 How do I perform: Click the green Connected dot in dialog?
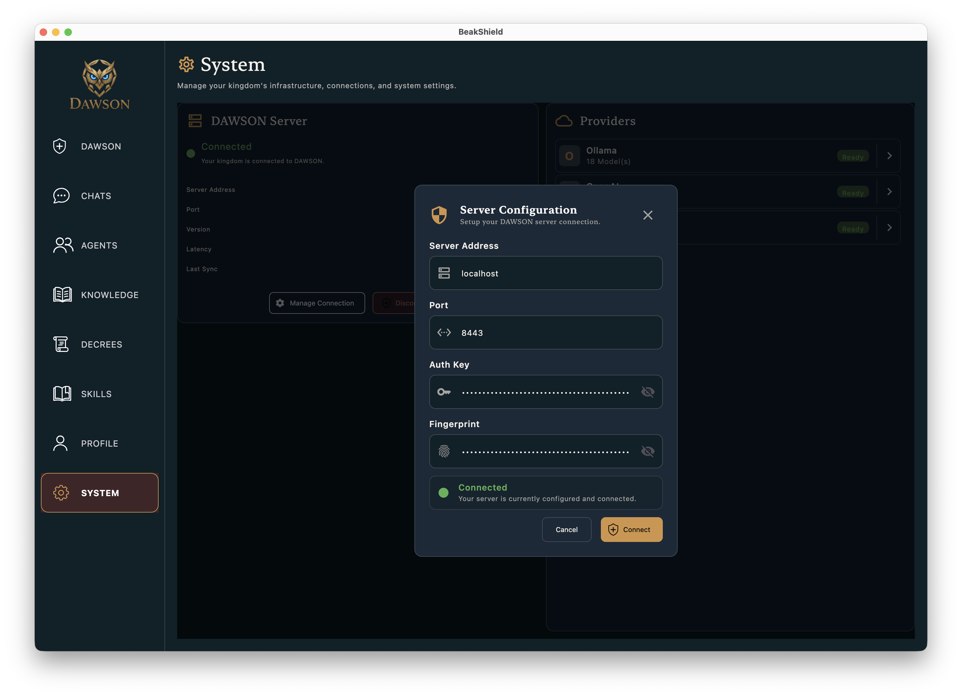click(x=444, y=493)
